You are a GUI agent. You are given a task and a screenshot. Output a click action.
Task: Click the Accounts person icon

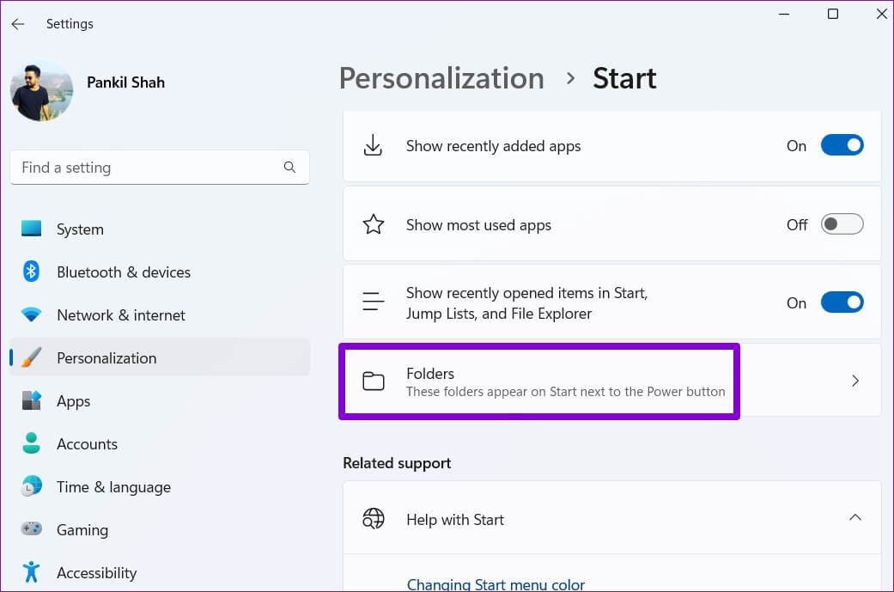coord(32,443)
